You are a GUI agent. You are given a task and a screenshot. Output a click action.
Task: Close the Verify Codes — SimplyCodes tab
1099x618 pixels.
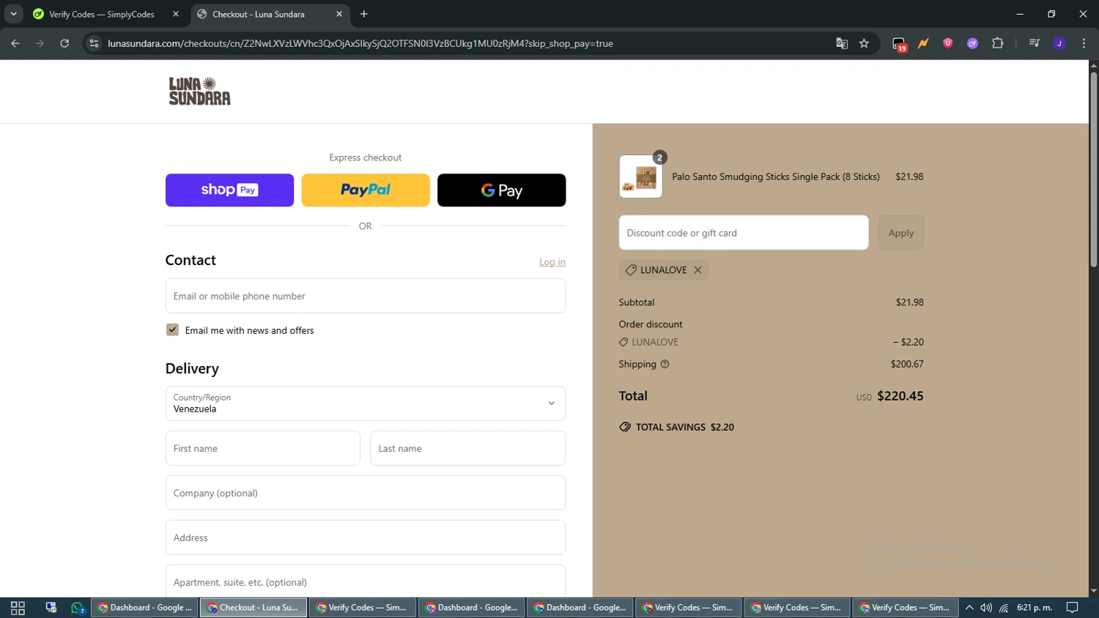click(x=176, y=14)
